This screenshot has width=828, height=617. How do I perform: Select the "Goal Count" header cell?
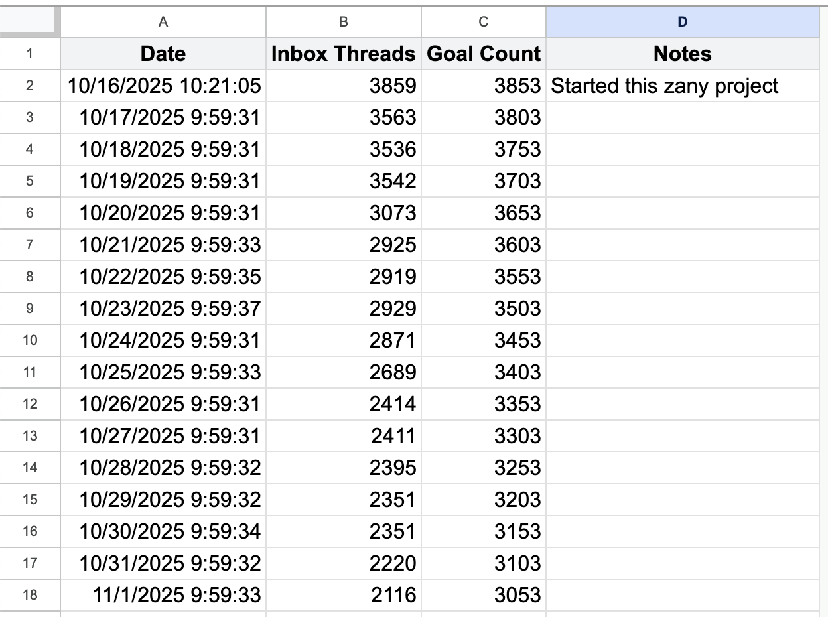pyautogui.click(x=483, y=54)
